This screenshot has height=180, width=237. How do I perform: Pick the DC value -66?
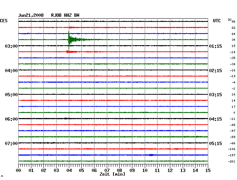(x=233, y=143)
